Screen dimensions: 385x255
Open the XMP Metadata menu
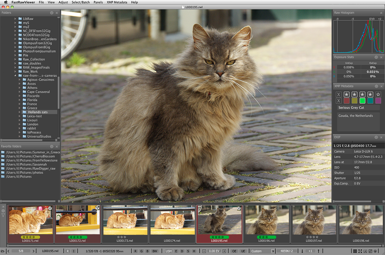(117, 2)
